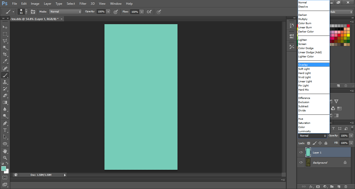Toggle lock transparent pixels for layer
This screenshot has height=189, width=355.
(308, 143)
